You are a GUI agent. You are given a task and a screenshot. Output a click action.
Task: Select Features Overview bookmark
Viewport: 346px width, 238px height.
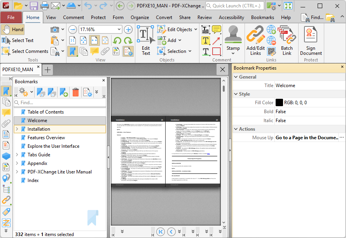(46, 138)
